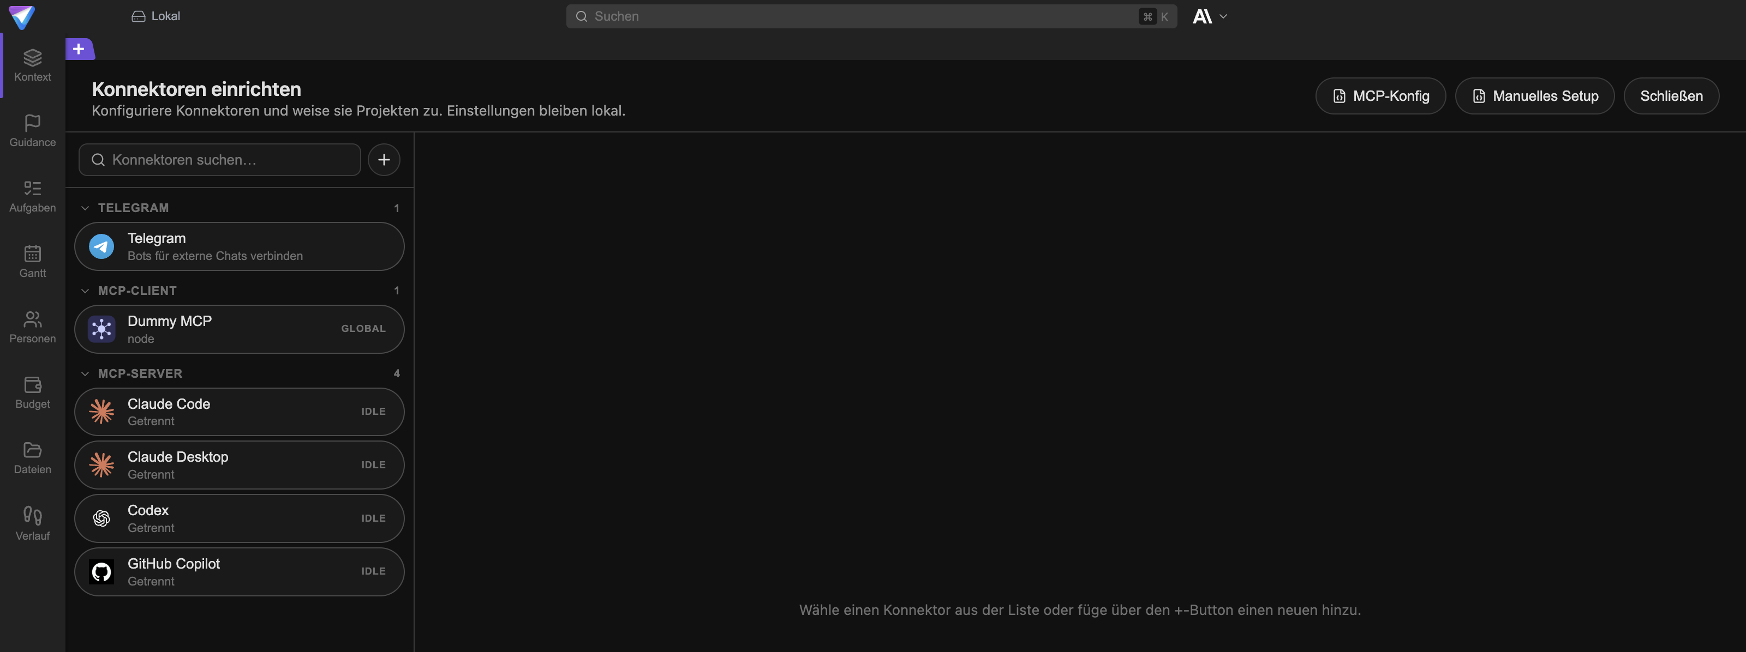Click the Lokal workspace label
Image resolution: width=1746 pixels, height=652 pixels.
click(166, 16)
